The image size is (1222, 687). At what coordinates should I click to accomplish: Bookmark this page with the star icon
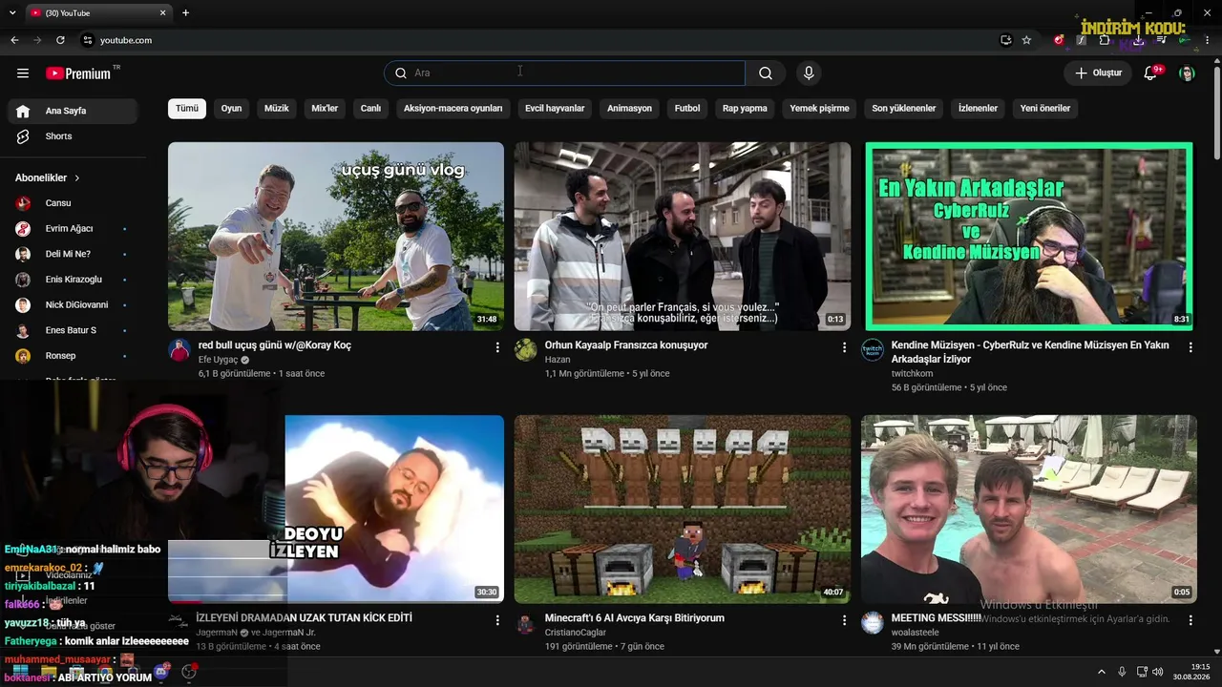click(x=1026, y=40)
